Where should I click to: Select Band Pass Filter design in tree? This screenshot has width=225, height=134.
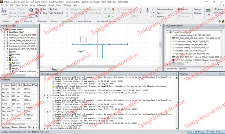click(x=17, y=32)
